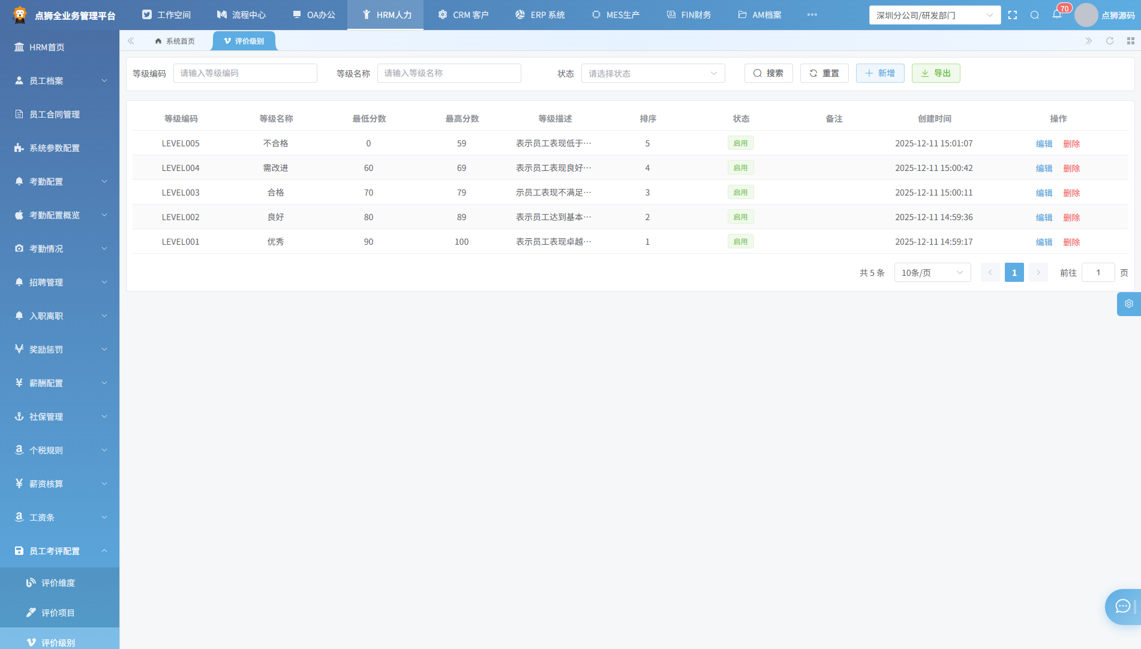Go to HRM首页 in sidebar
Screen dimensions: 1141x649
60,47
